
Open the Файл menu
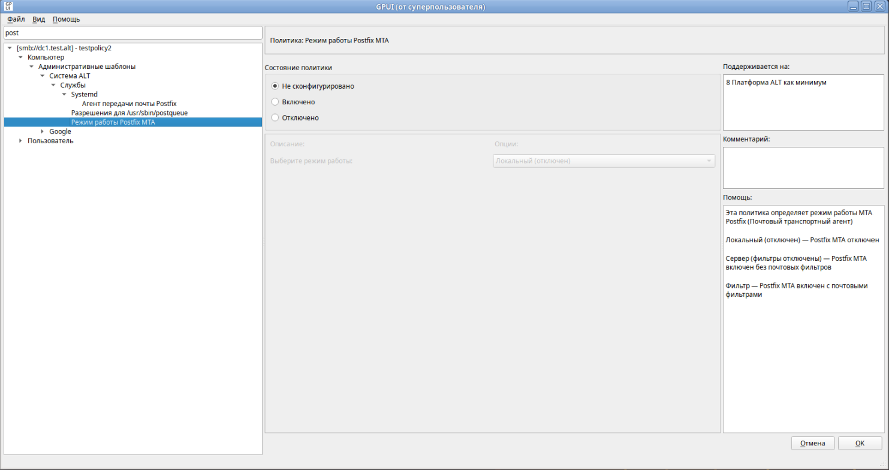pos(16,19)
